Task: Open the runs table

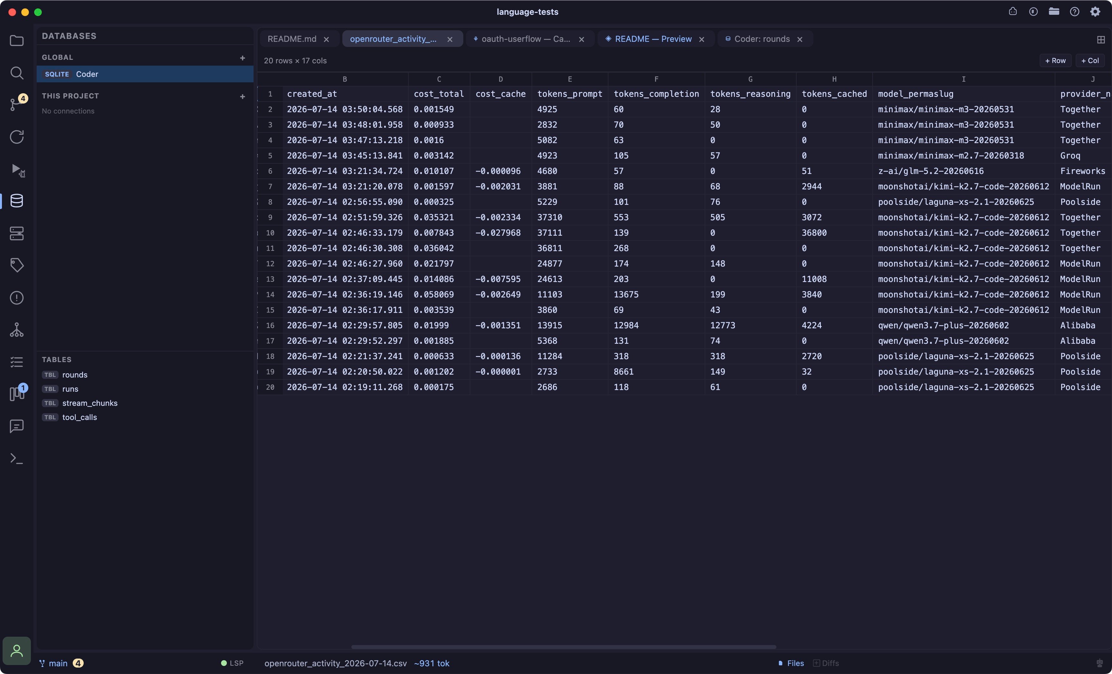Action: coord(70,389)
